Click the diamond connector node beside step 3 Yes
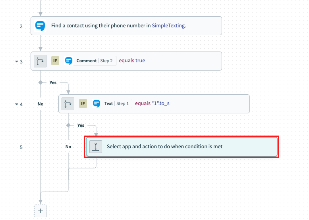309x220 pixels. click(41, 82)
